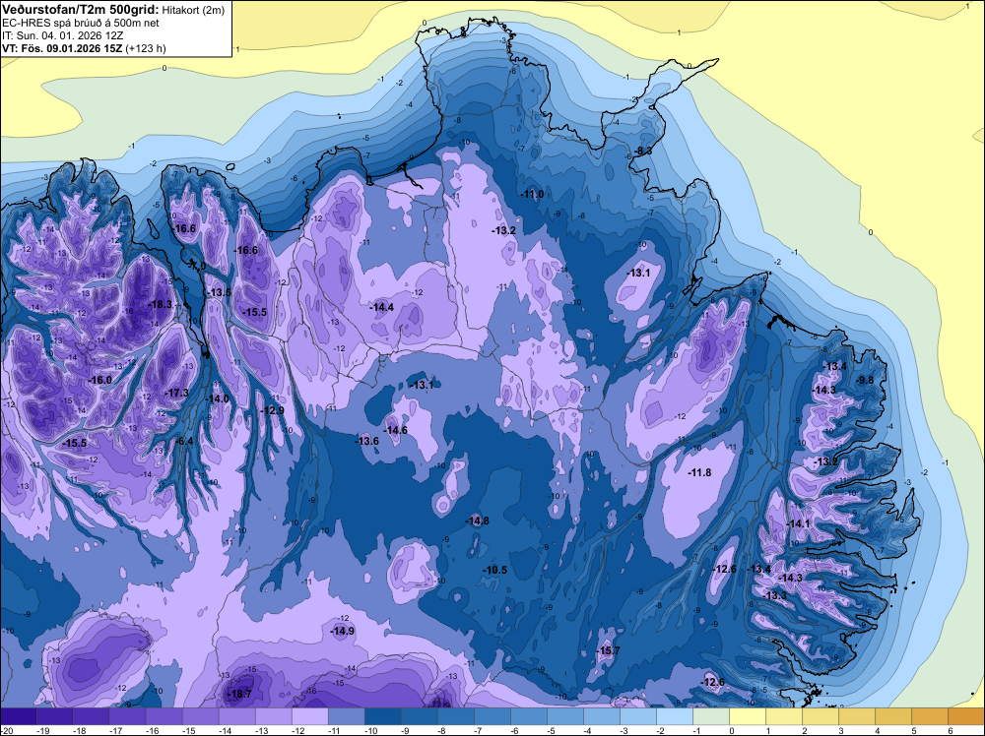
Task: Click the -9.8 temperature label
Action: coord(866,380)
